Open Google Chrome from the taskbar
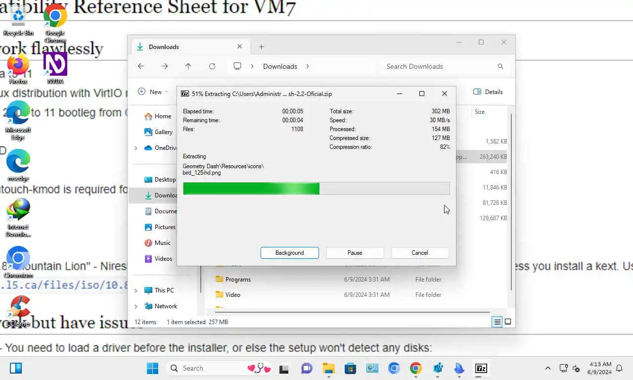The height and width of the screenshot is (380, 633). [x=415, y=368]
